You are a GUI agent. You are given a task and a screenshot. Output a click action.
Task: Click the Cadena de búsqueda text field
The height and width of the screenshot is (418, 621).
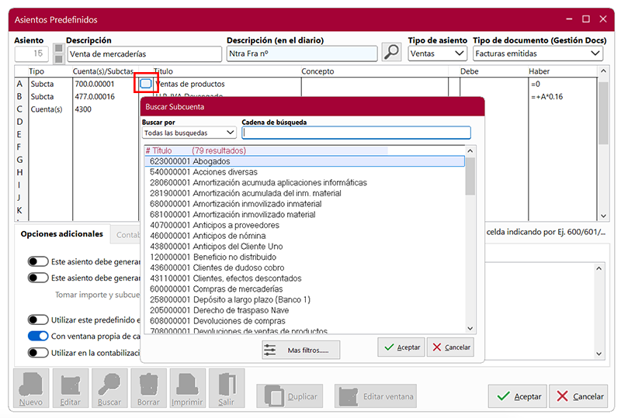click(356, 133)
